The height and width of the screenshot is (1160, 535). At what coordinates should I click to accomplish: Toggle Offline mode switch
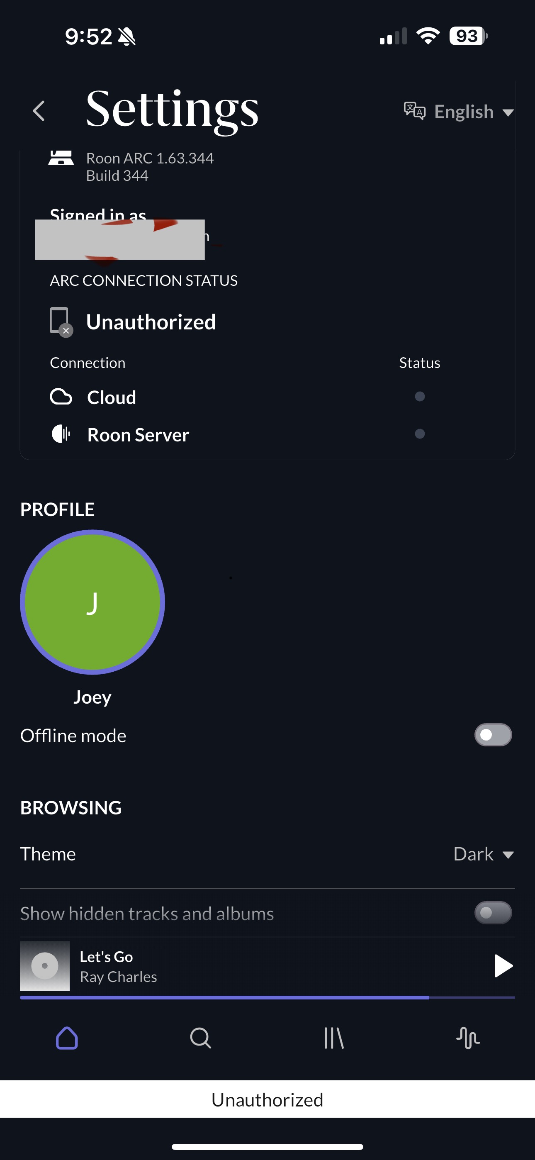pyautogui.click(x=493, y=735)
